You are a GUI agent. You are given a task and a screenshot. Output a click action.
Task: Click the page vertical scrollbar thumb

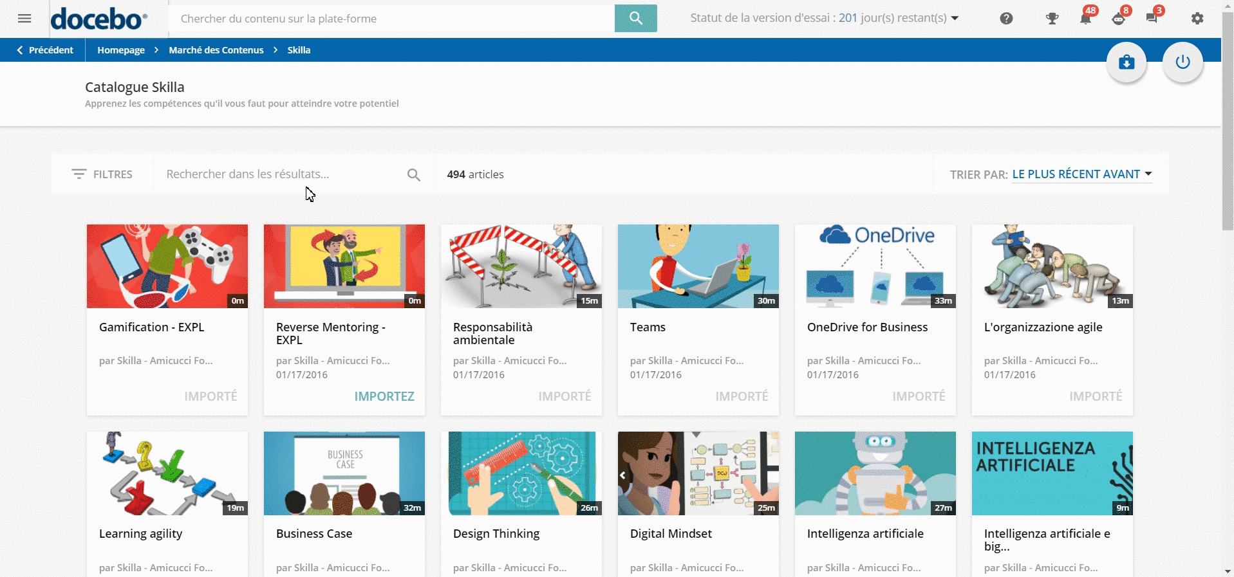1228,120
